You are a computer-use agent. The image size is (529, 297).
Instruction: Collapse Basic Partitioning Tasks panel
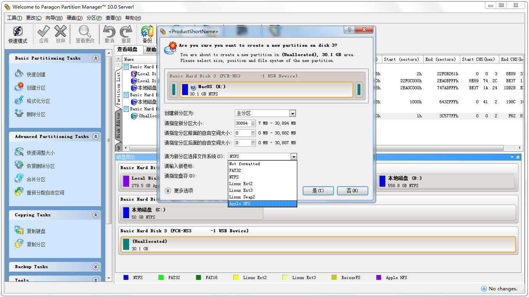tap(96, 58)
